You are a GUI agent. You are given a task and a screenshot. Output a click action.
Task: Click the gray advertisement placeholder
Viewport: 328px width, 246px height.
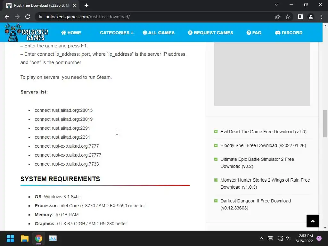(x=262, y=74)
